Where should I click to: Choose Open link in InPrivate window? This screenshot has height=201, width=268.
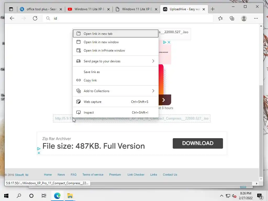pos(116,51)
